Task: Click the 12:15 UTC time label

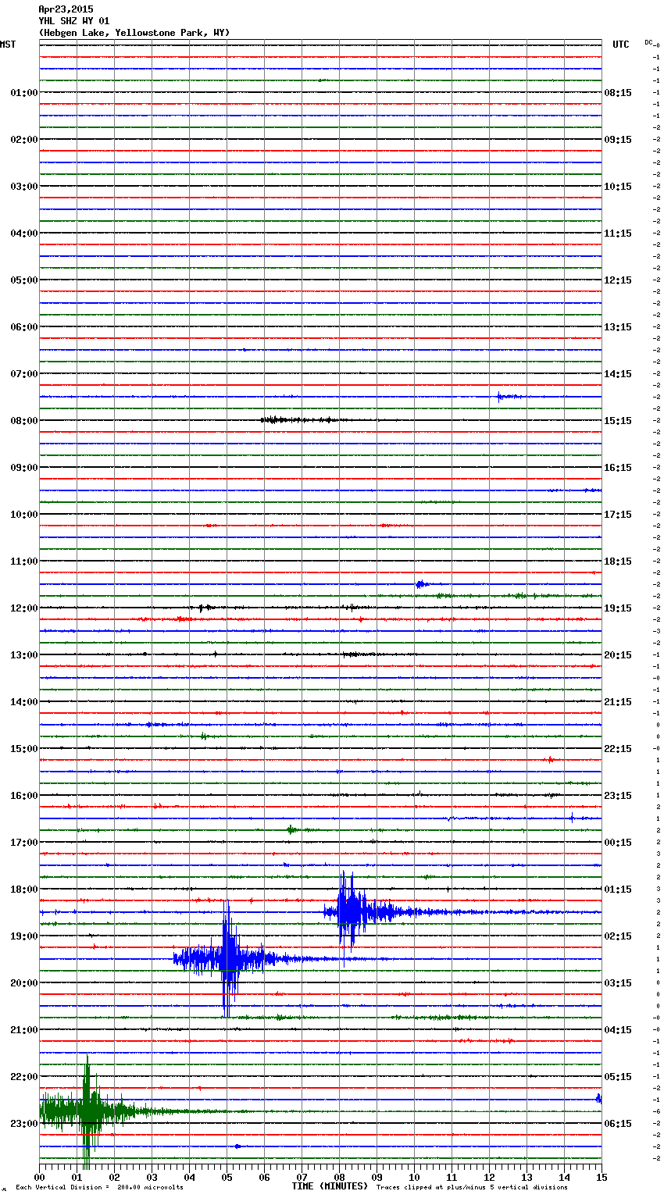Action: [x=618, y=280]
